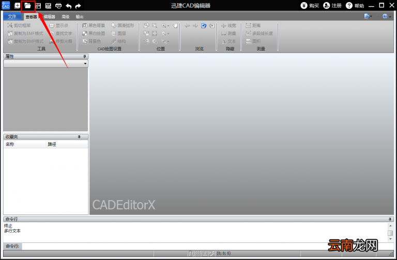The height and width of the screenshot is (260, 397).
Task: Toggle 测量 measurement hiding
Action: (228, 34)
